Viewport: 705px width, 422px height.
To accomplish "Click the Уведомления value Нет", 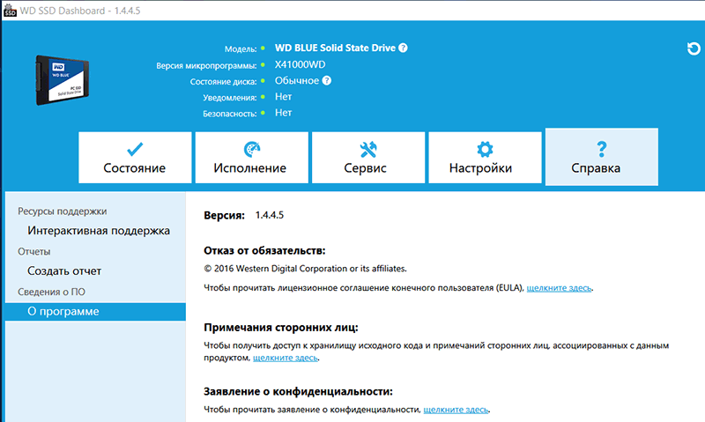I will [283, 97].
